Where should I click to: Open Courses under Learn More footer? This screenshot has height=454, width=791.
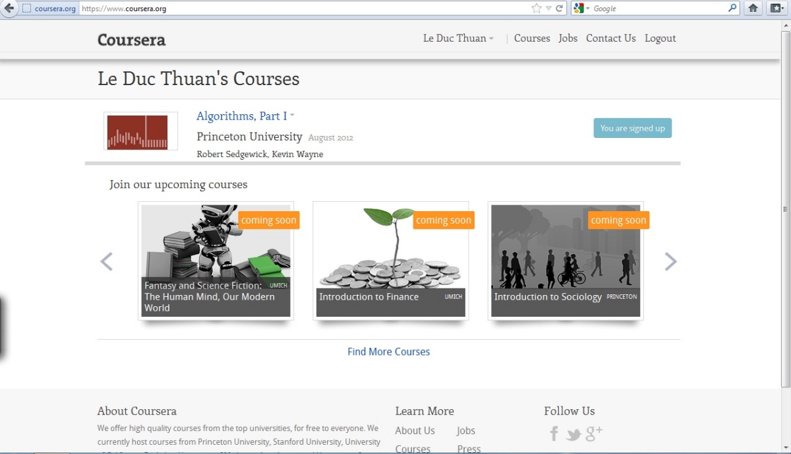(413, 449)
